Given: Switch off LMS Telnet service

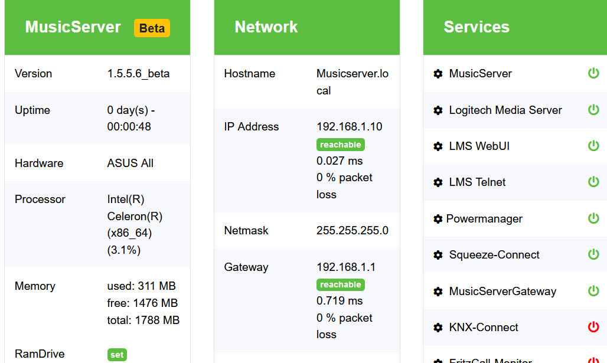Looking at the screenshot, I should coord(593,182).
